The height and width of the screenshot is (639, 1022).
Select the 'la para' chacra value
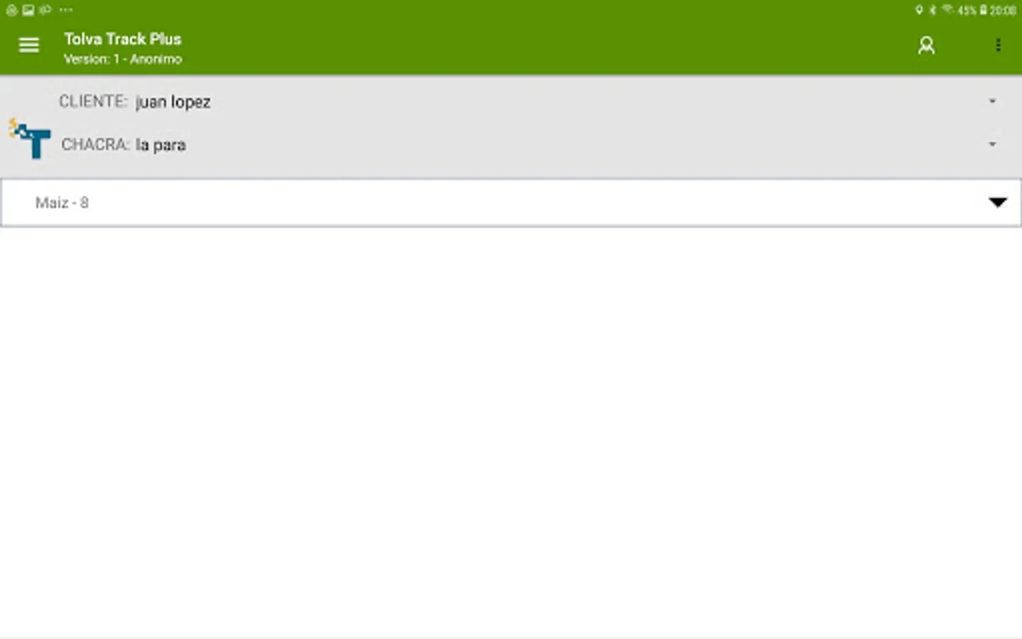161,145
